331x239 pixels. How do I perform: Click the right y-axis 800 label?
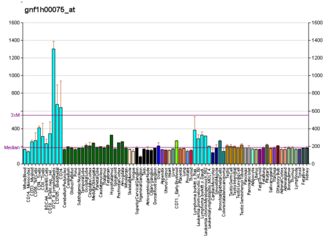pos(316,93)
